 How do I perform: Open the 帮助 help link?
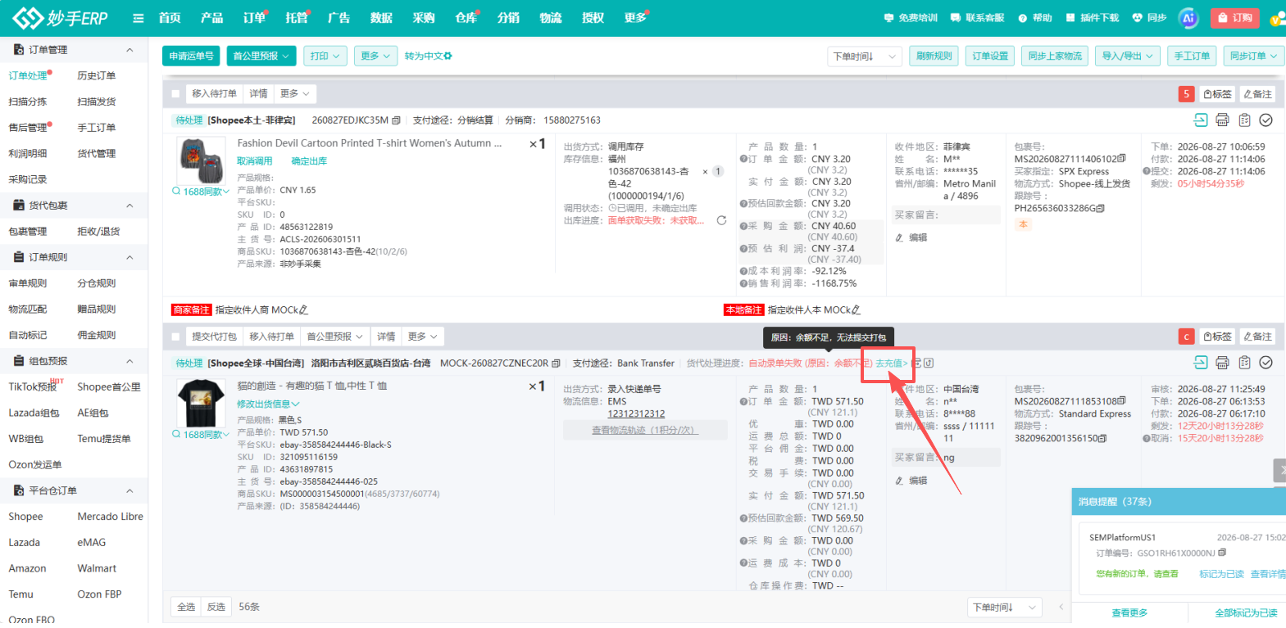coord(1035,18)
